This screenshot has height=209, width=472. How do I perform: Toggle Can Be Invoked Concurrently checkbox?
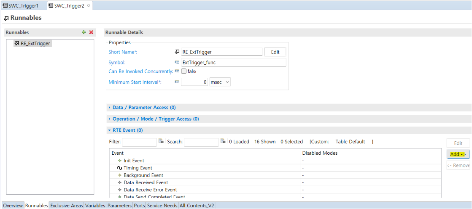[x=183, y=71]
